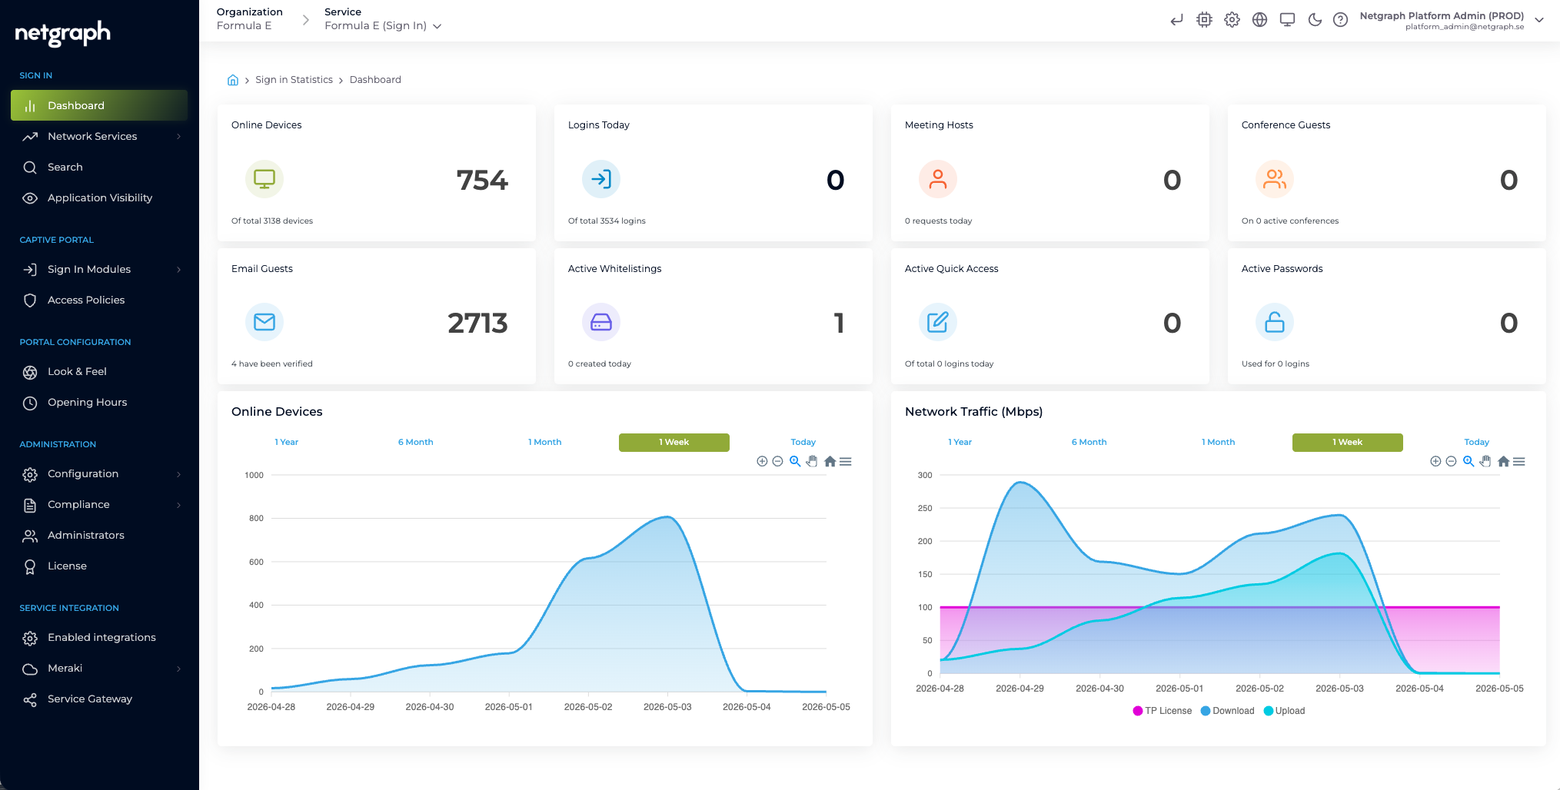Click the Enabled integrations gear icon
The height and width of the screenshot is (790, 1560).
(x=30, y=638)
